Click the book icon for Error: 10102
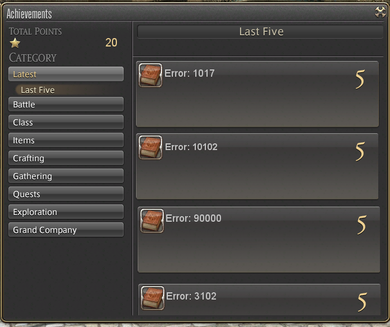Image resolution: width=390 pixels, height=327 pixels. pos(150,147)
